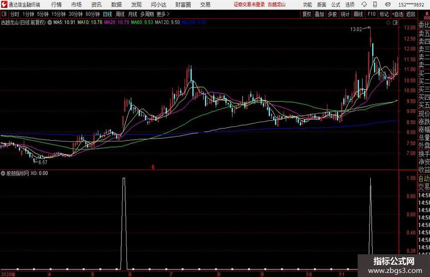Switch to the 30分钟 period tab
This screenshot has width=430, height=277.
click(x=76, y=14)
